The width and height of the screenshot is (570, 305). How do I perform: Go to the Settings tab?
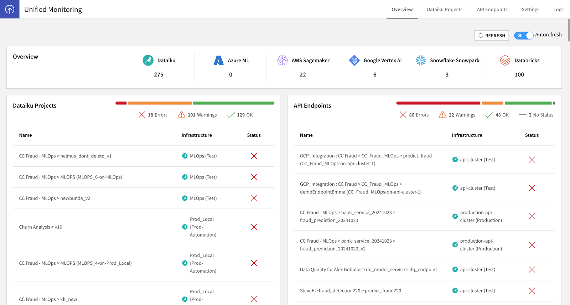tap(530, 10)
